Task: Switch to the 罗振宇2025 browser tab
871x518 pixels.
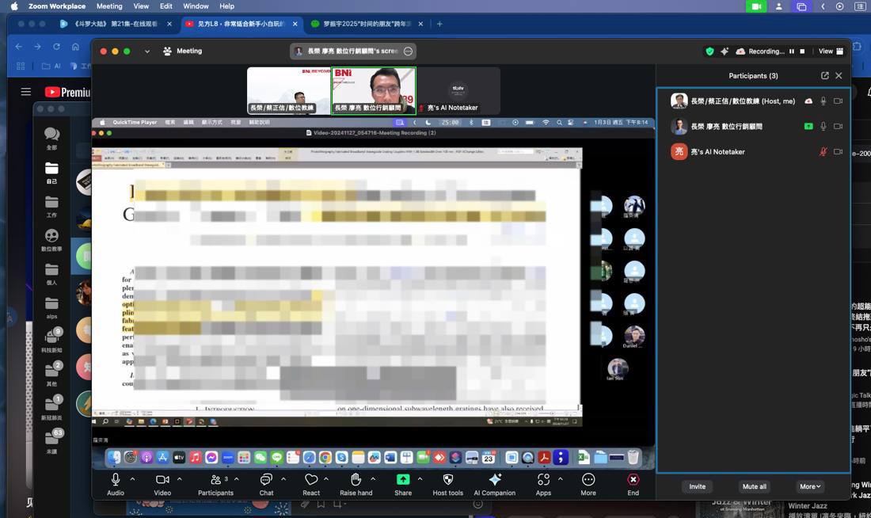Action: click(367, 24)
